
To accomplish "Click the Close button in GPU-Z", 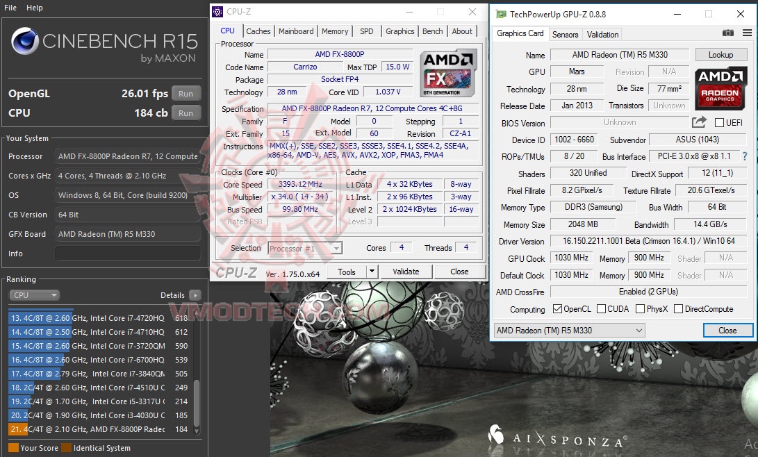I will [727, 331].
